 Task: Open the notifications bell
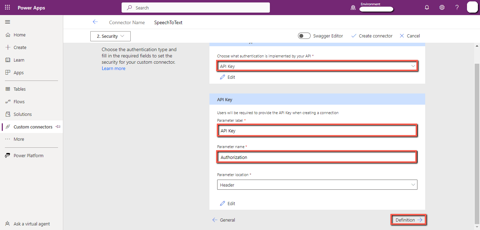[427, 7]
